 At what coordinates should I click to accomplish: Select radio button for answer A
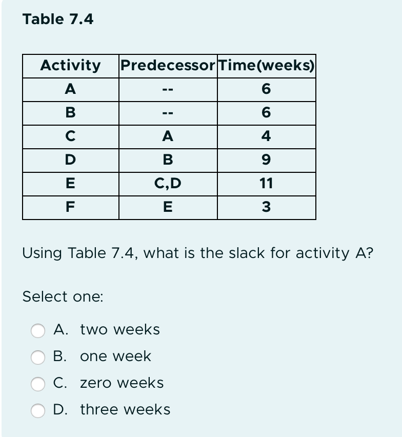[x=38, y=331]
